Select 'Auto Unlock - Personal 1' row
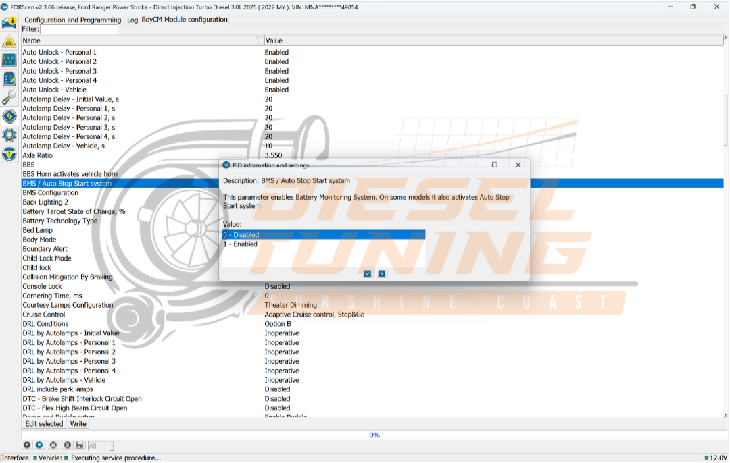Screen dimensions: 730x463 pyautogui.click(x=372, y=53)
